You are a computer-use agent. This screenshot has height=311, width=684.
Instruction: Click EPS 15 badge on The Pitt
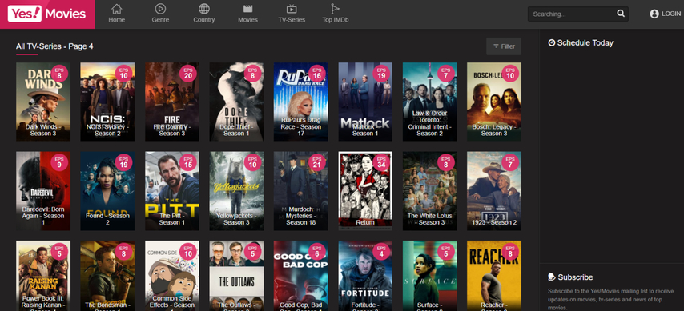click(x=188, y=162)
